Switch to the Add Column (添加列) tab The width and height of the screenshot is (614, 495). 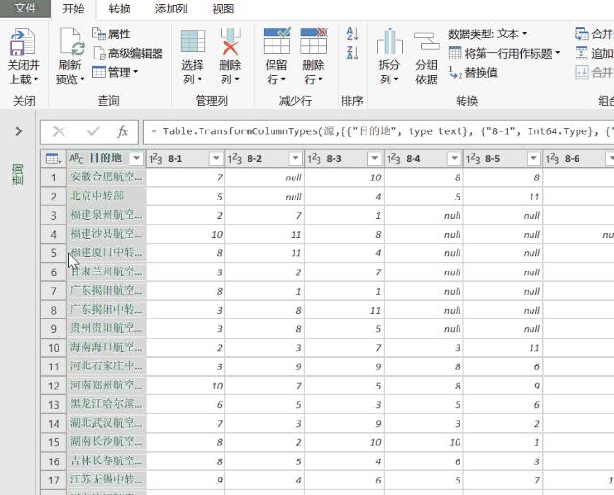171,9
